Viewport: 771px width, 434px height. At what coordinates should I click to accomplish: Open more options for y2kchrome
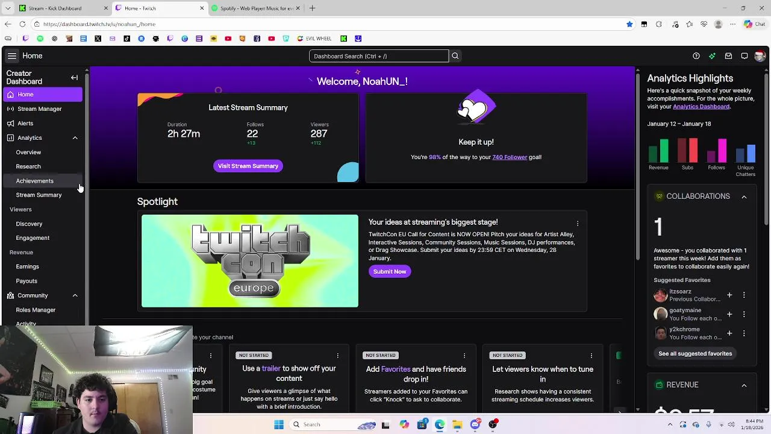click(x=744, y=333)
